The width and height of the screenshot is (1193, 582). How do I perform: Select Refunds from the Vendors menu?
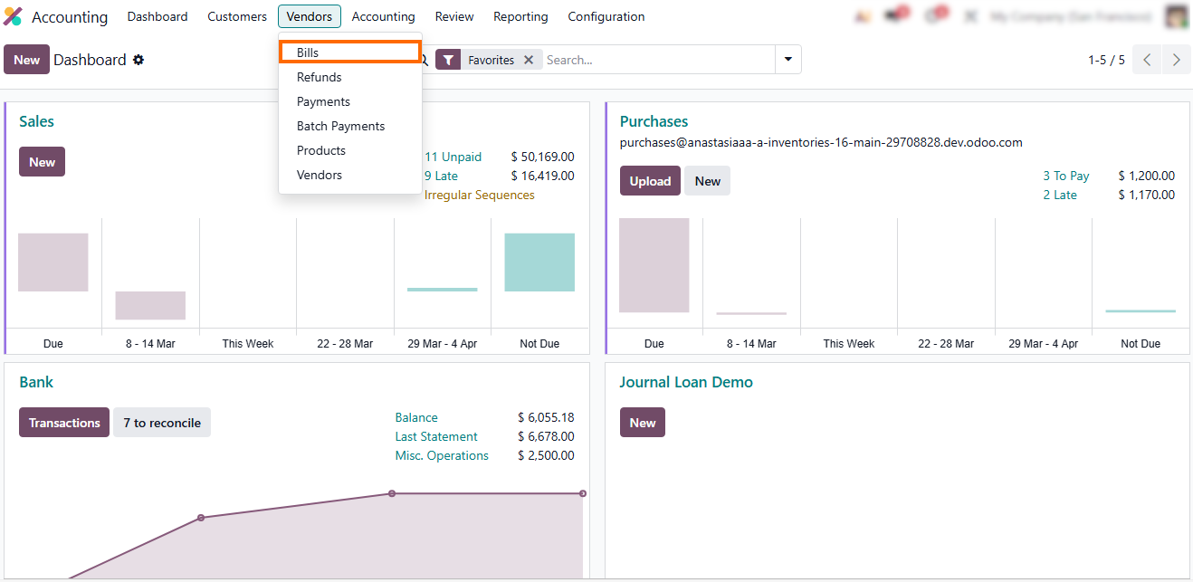tap(319, 77)
